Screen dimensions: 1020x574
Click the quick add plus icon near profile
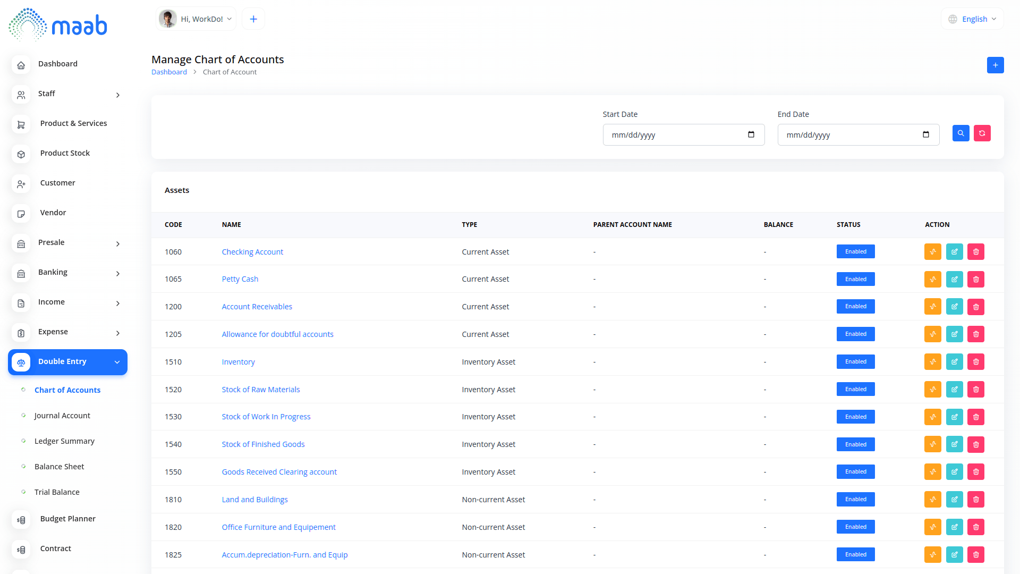point(253,19)
